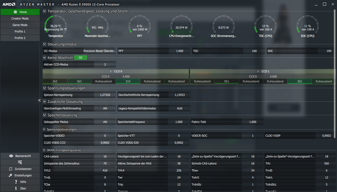Collapse the Temperatur, Geschwindigkeit, Leistung und Strom section

coord(44,11)
